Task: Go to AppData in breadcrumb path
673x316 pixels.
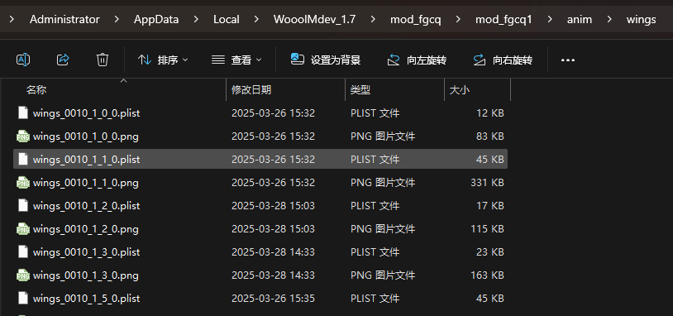Action: tap(156, 19)
